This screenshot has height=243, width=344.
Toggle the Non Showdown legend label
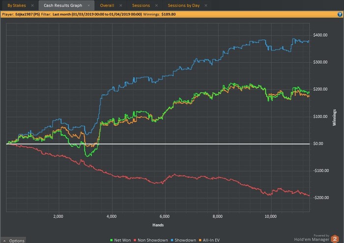[153, 240]
